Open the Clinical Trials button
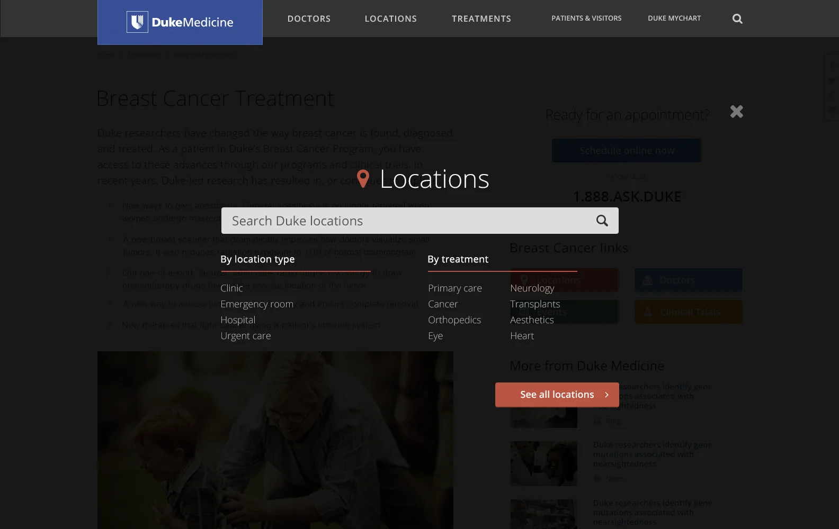This screenshot has height=529, width=839. [x=689, y=312]
